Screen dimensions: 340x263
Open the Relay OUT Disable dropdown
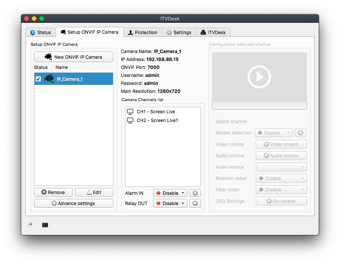tap(170, 203)
